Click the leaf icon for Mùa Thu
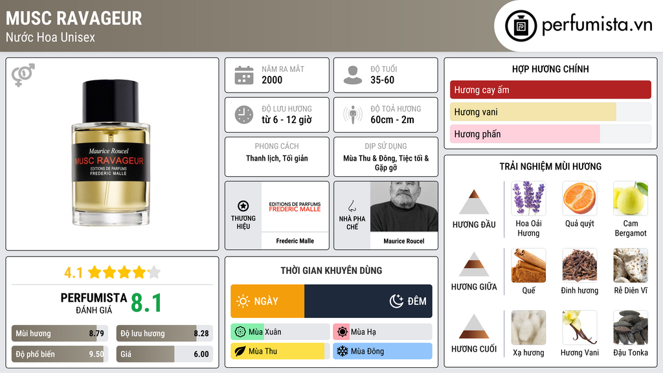Screen dimensions: 663x373 (x=240, y=351)
